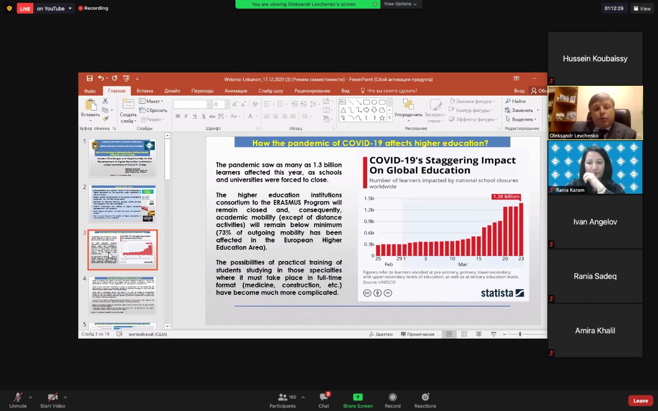Expand the View Options dropdown
The image size is (658, 411).
(x=400, y=4)
